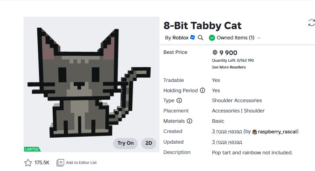Click the Add to Editor List text
Viewport: 315px width, 171px height.
[82, 162]
